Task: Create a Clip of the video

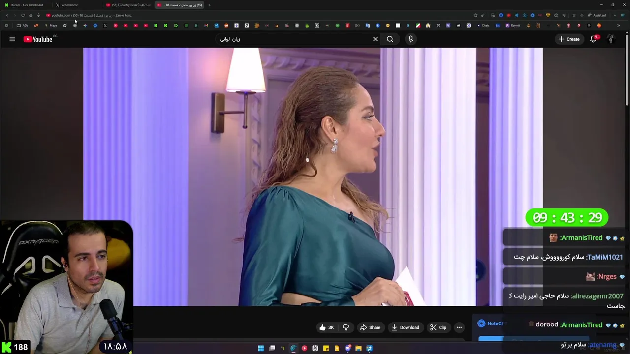Action: coord(438,327)
